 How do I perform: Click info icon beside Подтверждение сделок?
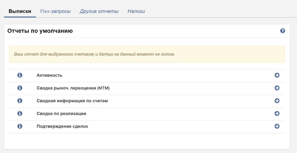[20, 126]
